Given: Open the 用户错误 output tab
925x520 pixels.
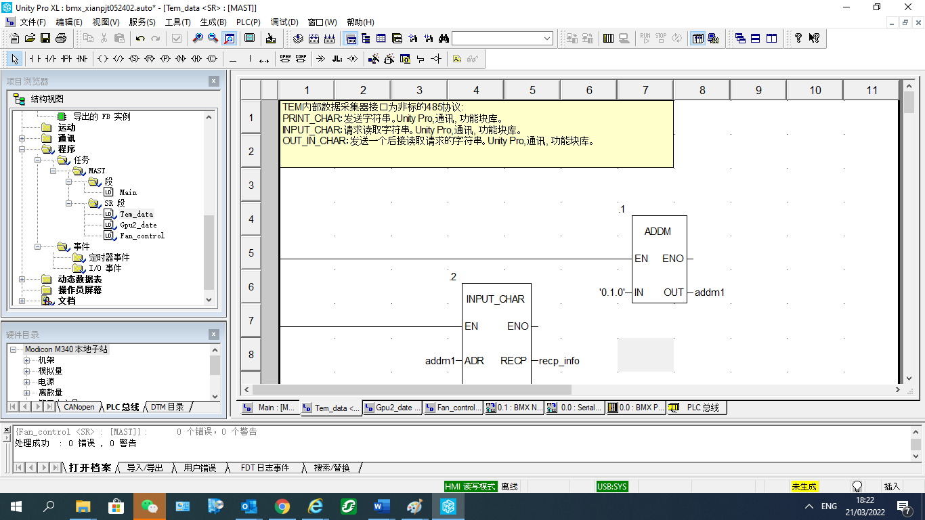Looking at the screenshot, I should tap(199, 468).
